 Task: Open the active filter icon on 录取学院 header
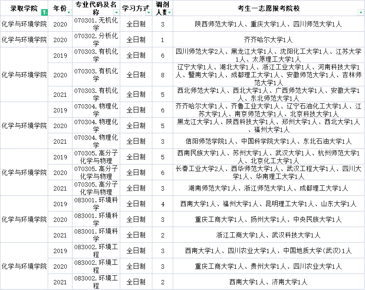coord(44,12)
